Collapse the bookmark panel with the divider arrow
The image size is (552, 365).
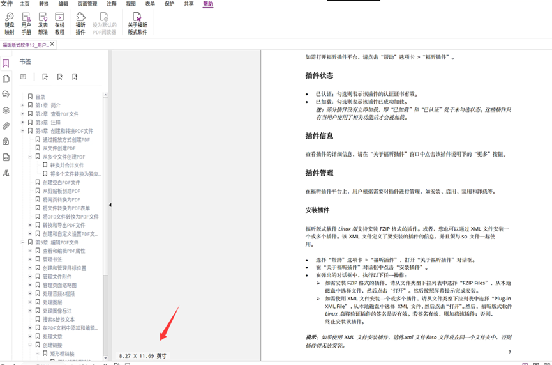click(x=110, y=205)
